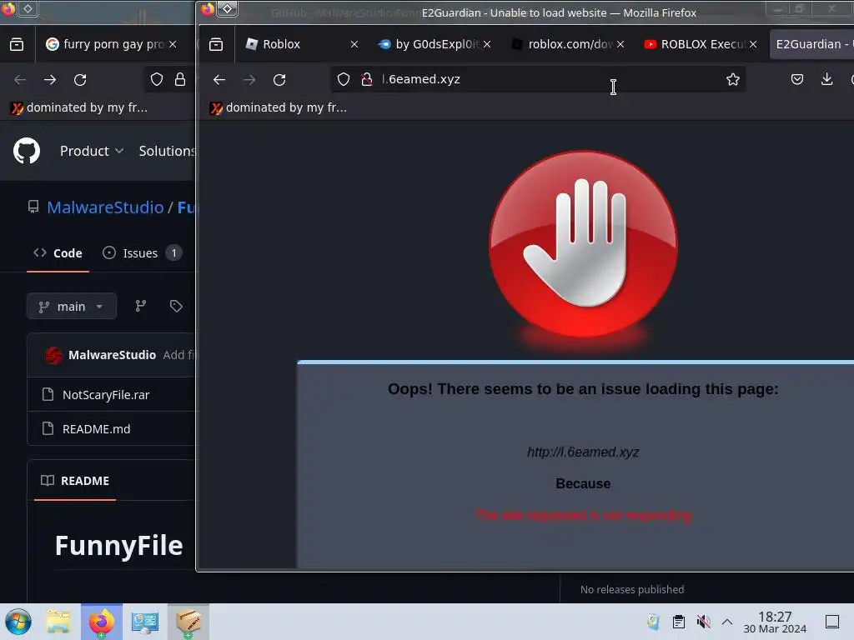Show hidden tray icons with the up chevron

click(x=727, y=622)
